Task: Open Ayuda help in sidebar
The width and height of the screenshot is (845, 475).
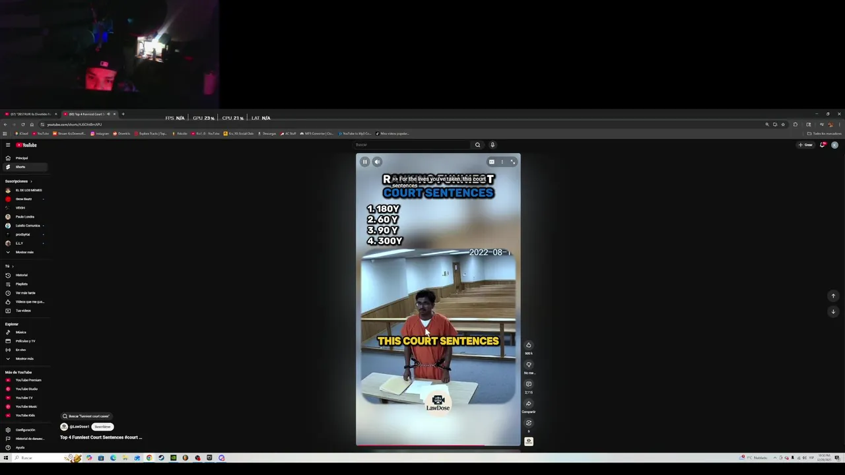Action: pyautogui.click(x=24, y=447)
